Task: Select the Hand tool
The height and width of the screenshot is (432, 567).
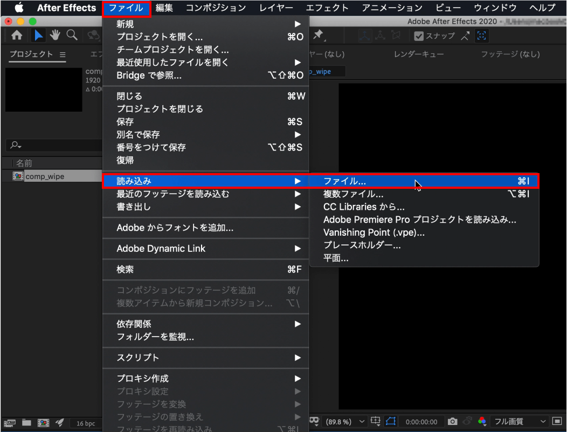Action: (55, 36)
